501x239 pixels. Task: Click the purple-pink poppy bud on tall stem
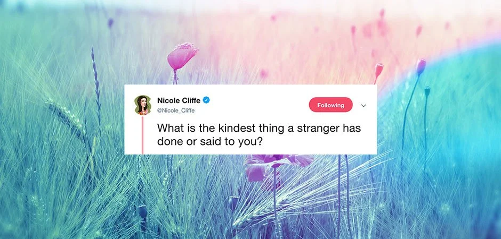[x=421, y=67]
